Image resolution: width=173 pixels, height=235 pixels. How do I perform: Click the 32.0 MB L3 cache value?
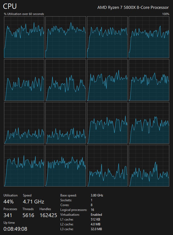pyautogui.click(x=96, y=229)
